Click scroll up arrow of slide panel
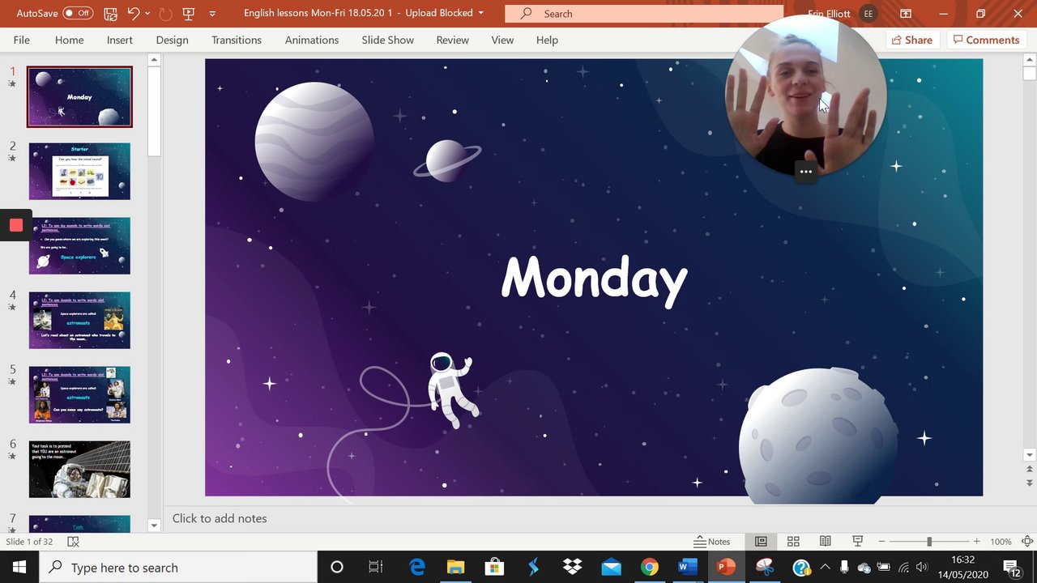This screenshot has height=583, width=1037. [154, 60]
